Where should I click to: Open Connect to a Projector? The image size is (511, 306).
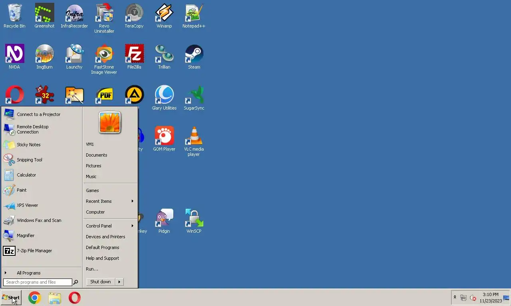[x=42, y=114]
